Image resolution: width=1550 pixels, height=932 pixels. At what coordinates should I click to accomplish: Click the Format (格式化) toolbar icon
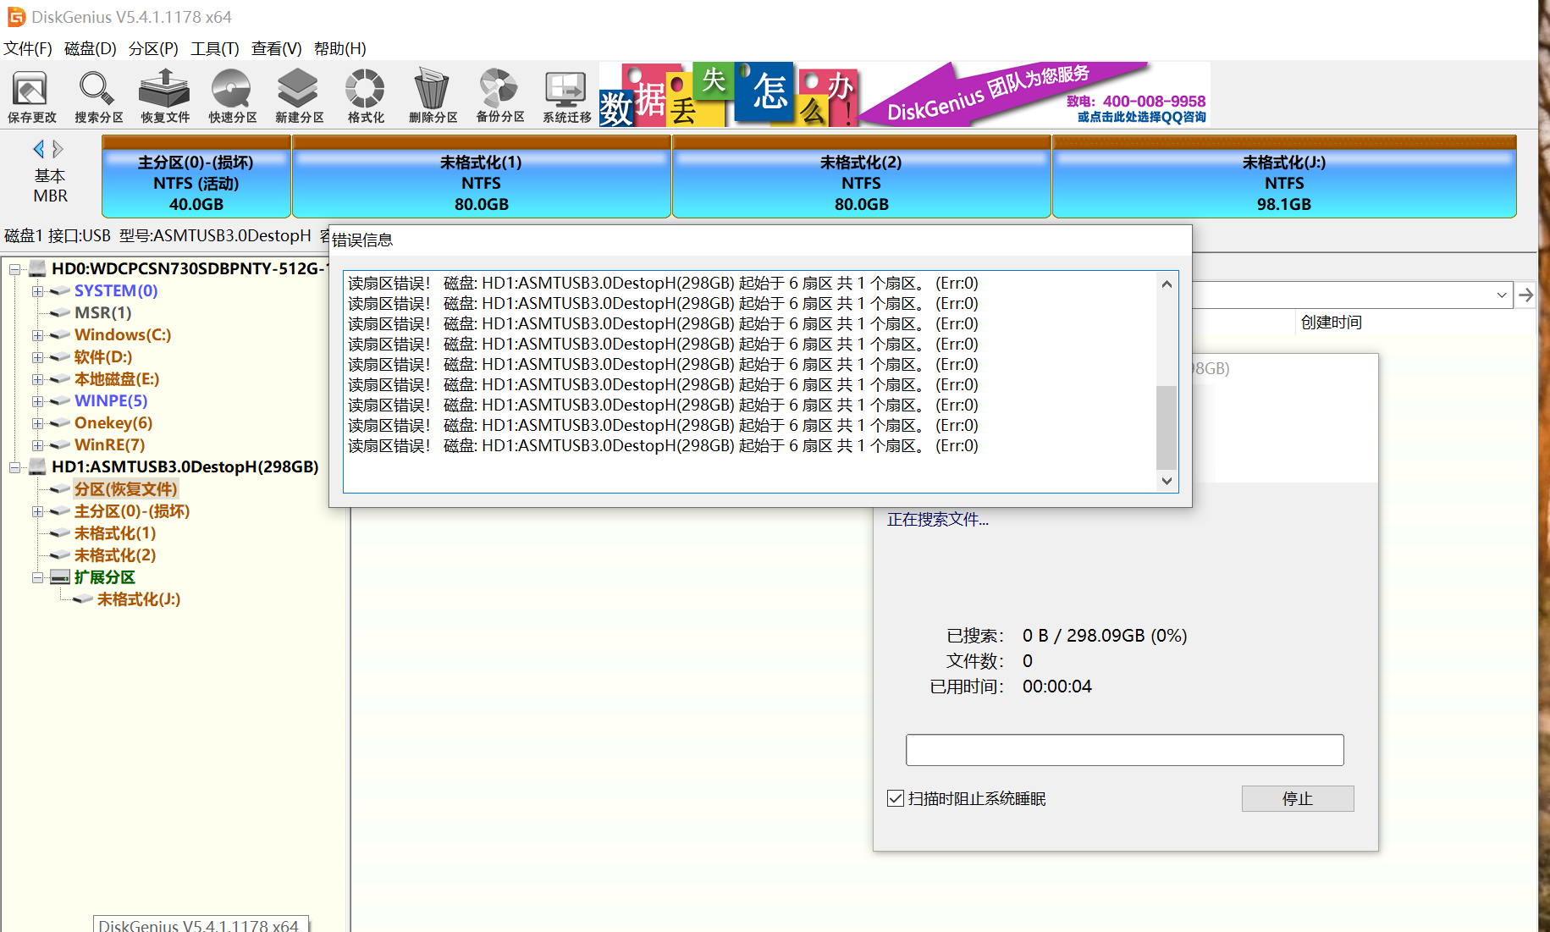pos(366,96)
